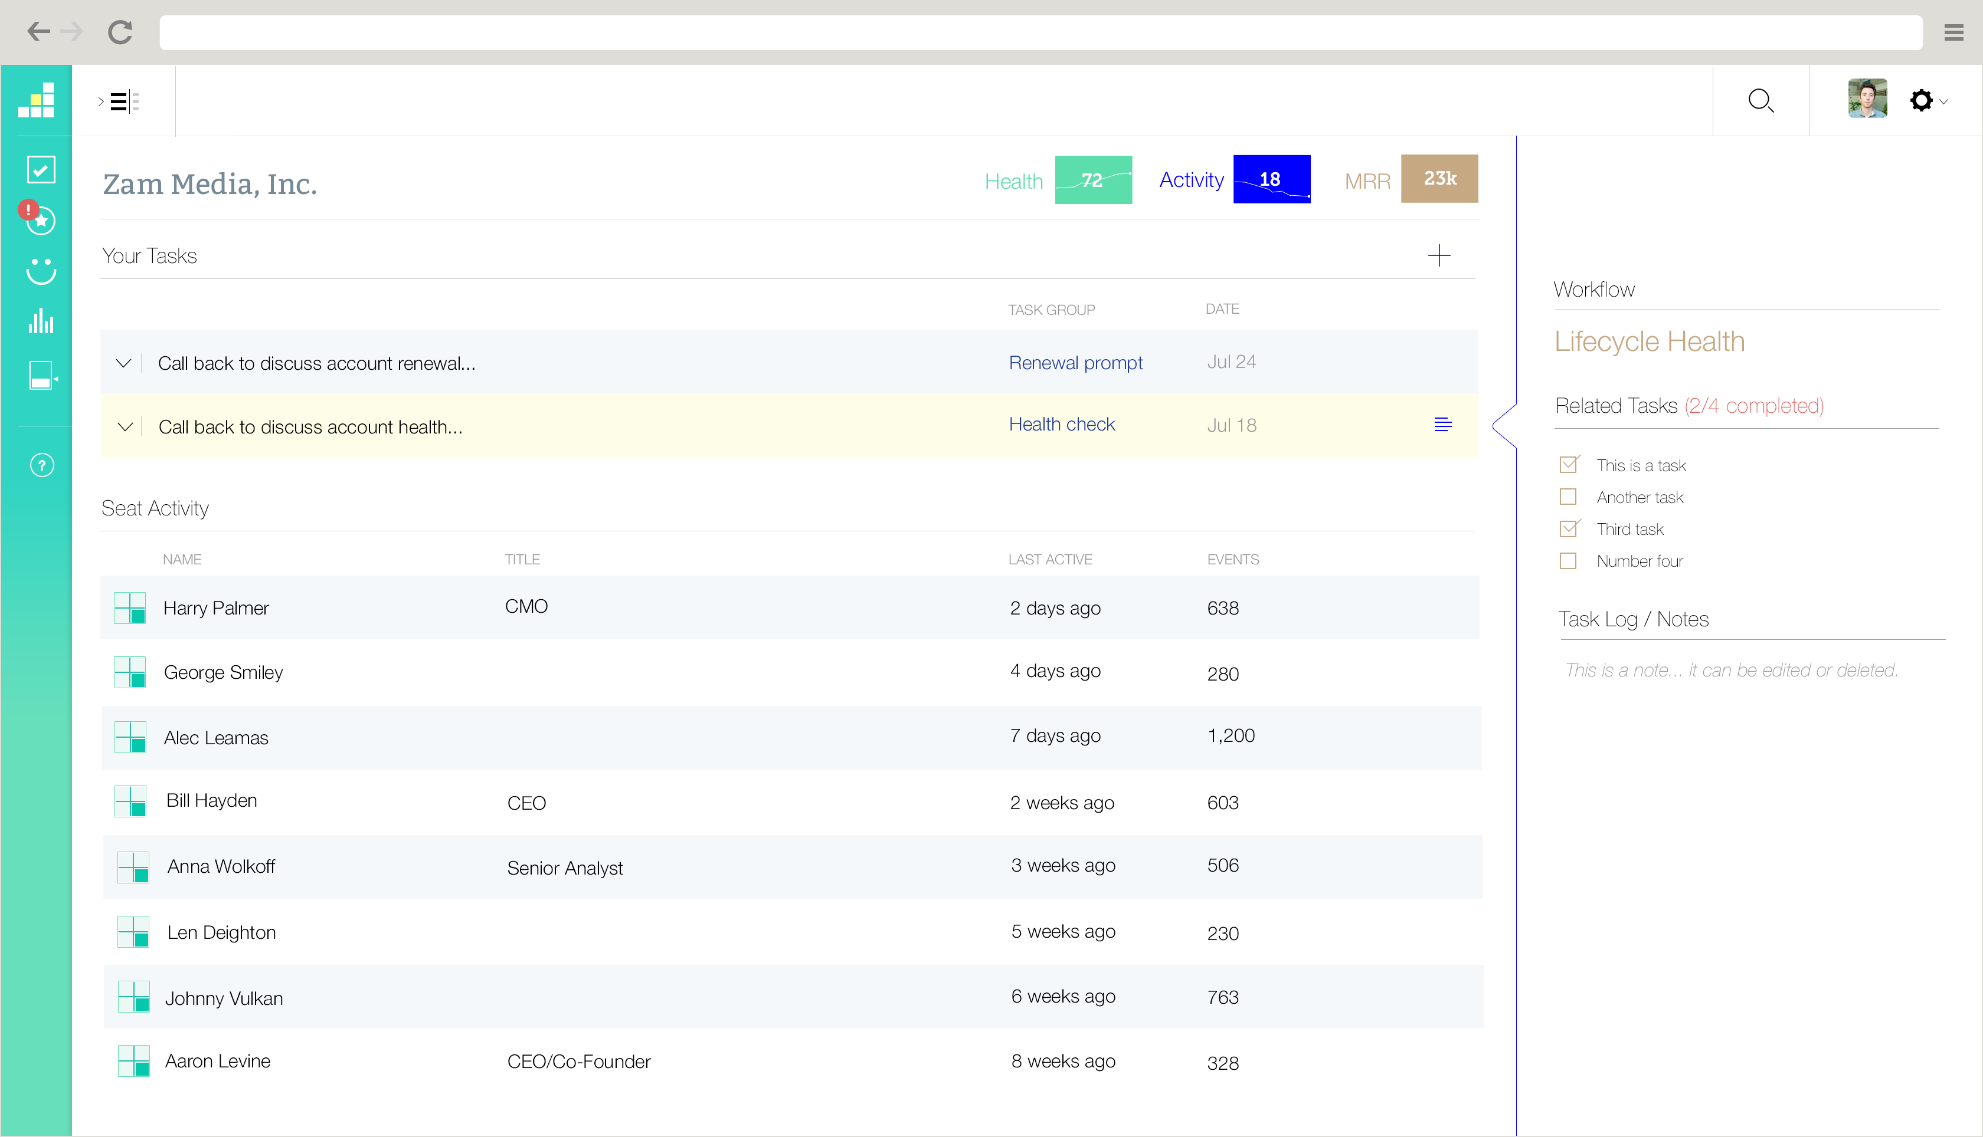Click Anna Wolkoff's seat grid icon

tap(133, 867)
